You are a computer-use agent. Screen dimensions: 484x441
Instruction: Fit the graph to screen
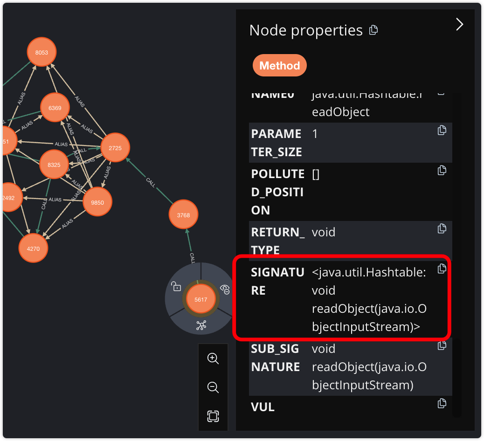(213, 416)
